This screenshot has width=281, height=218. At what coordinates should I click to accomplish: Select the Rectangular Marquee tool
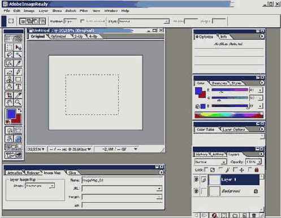tap(9, 47)
